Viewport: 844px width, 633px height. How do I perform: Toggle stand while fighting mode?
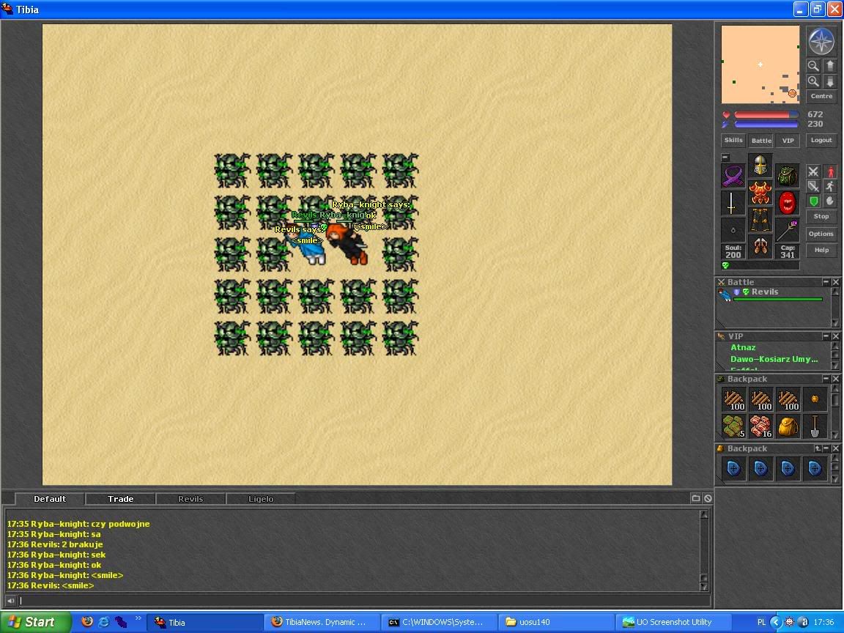point(830,171)
